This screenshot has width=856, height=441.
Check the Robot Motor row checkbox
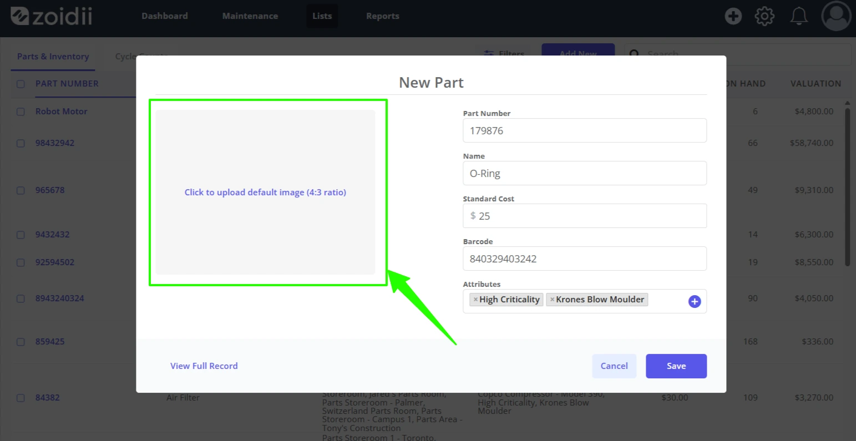coord(21,111)
